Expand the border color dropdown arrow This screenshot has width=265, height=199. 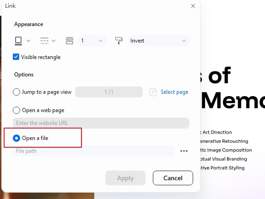click(28, 41)
